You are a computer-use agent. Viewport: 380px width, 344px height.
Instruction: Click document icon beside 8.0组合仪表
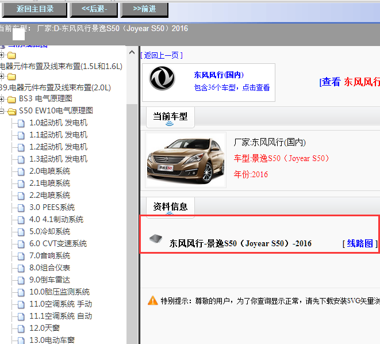pos(21,269)
